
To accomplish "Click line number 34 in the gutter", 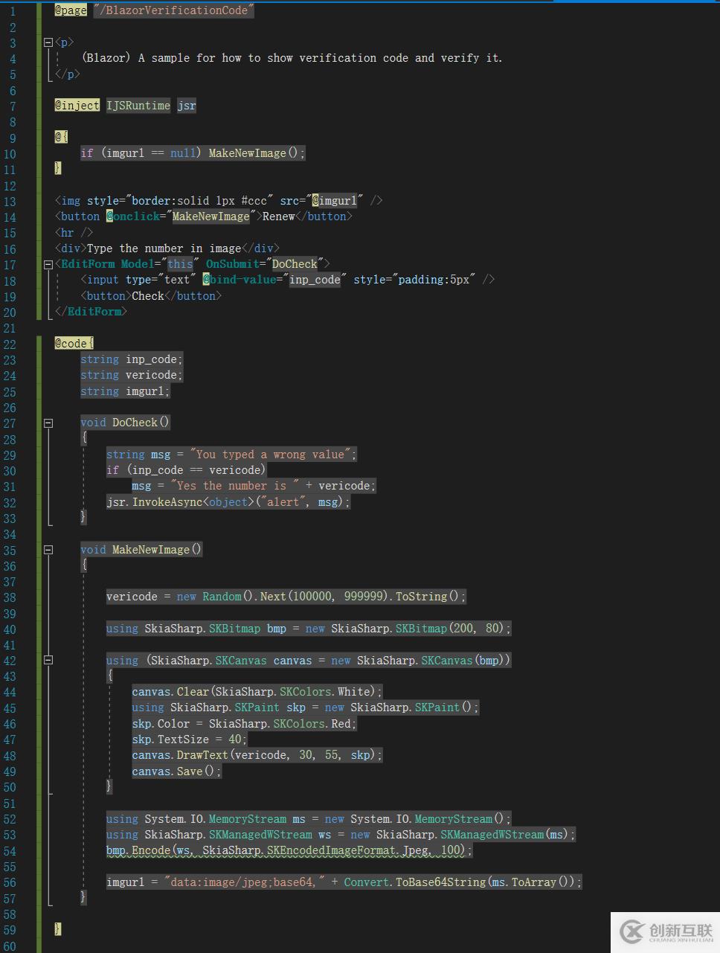I will click(x=10, y=534).
